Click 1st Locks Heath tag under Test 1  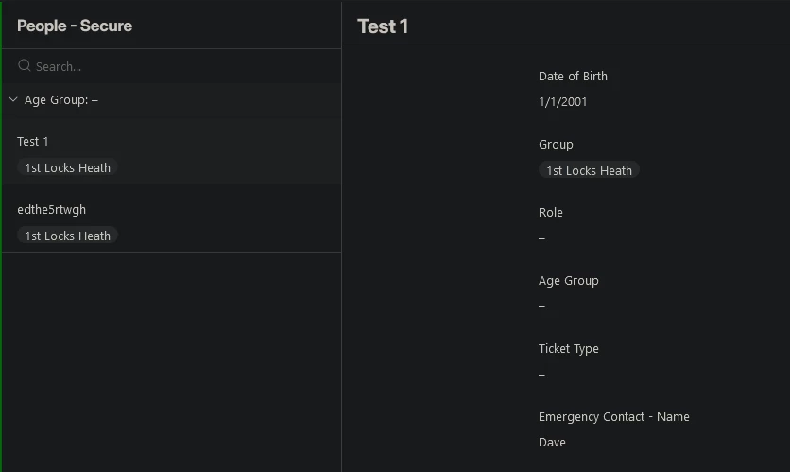(67, 167)
